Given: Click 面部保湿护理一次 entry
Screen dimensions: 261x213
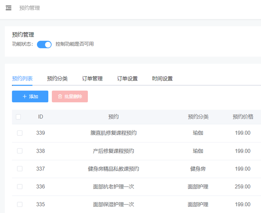Looking at the screenshot, I should (114, 204).
